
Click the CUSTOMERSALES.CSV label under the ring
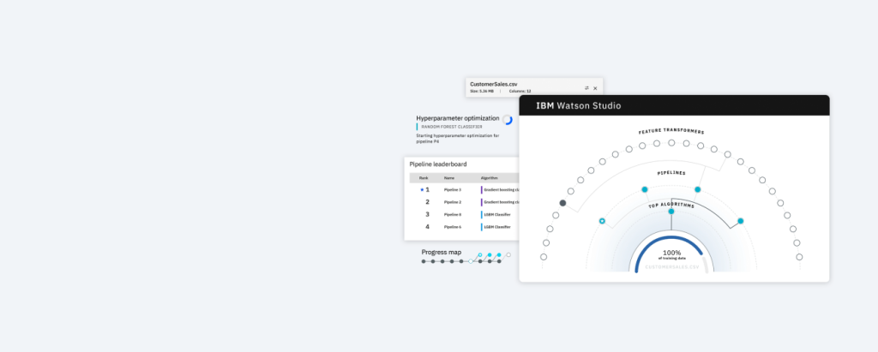(672, 267)
